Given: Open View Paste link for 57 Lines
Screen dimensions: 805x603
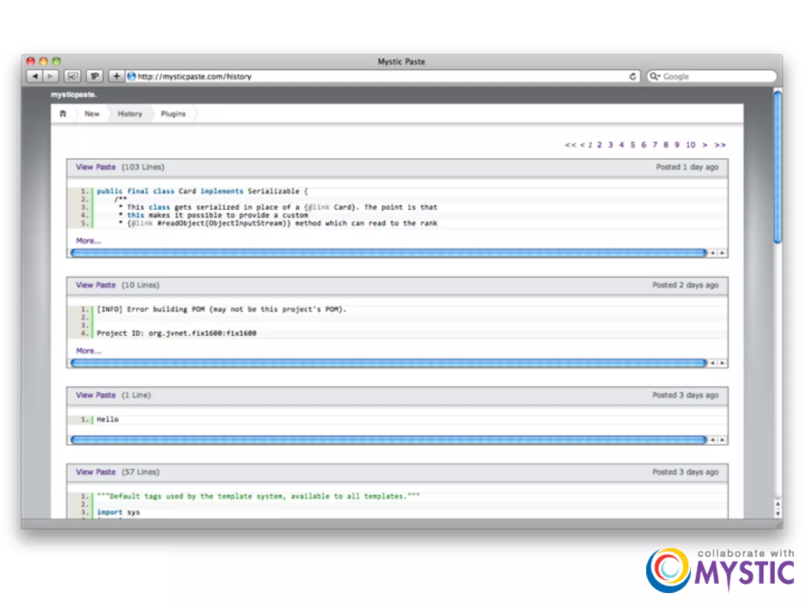Looking at the screenshot, I should click(x=96, y=472).
